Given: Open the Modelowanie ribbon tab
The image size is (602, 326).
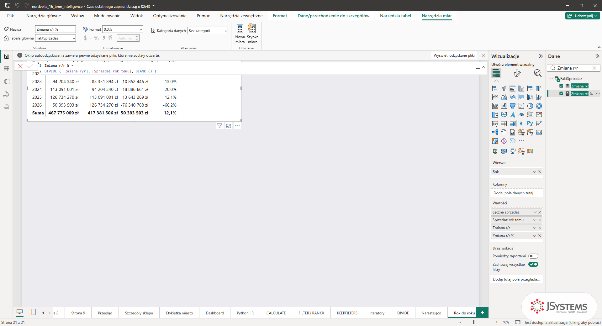Looking at the screenshot, I should click(107, 16).
